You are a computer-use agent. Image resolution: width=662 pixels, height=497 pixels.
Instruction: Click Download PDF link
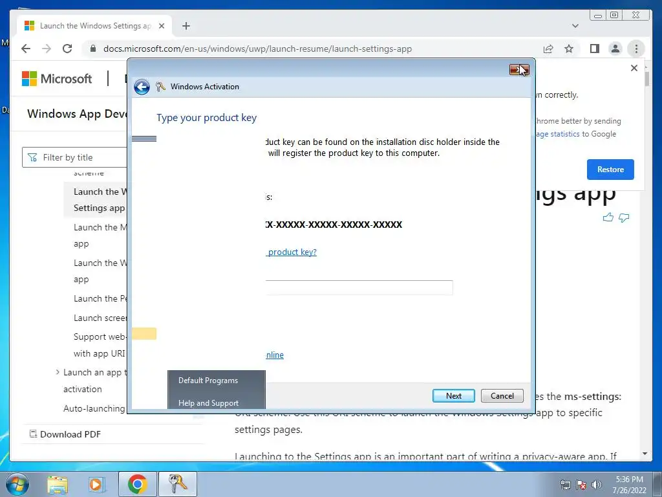65,434
